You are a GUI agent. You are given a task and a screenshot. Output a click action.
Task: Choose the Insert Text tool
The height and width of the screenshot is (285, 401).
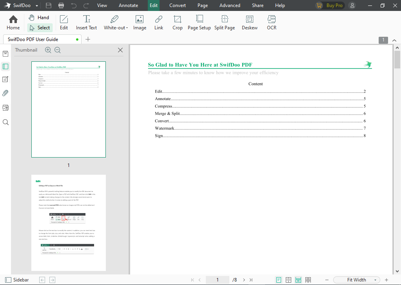tap(86, 22)
